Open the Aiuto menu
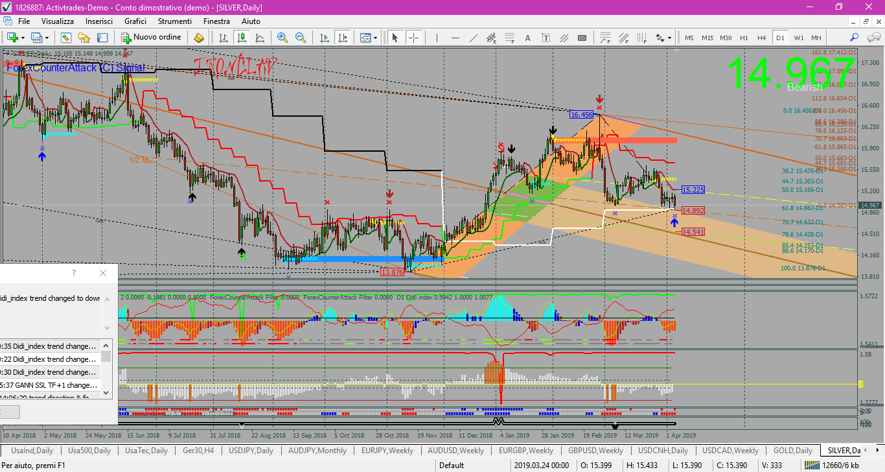The image size is (885, 472). (251, 21)
